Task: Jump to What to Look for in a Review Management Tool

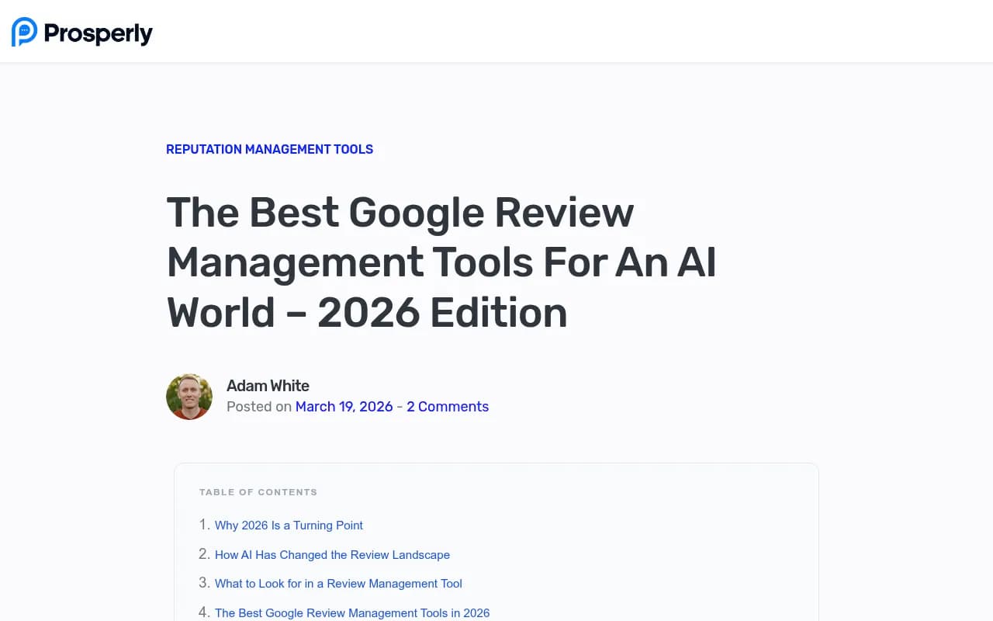Action: (x=338, y=584)
